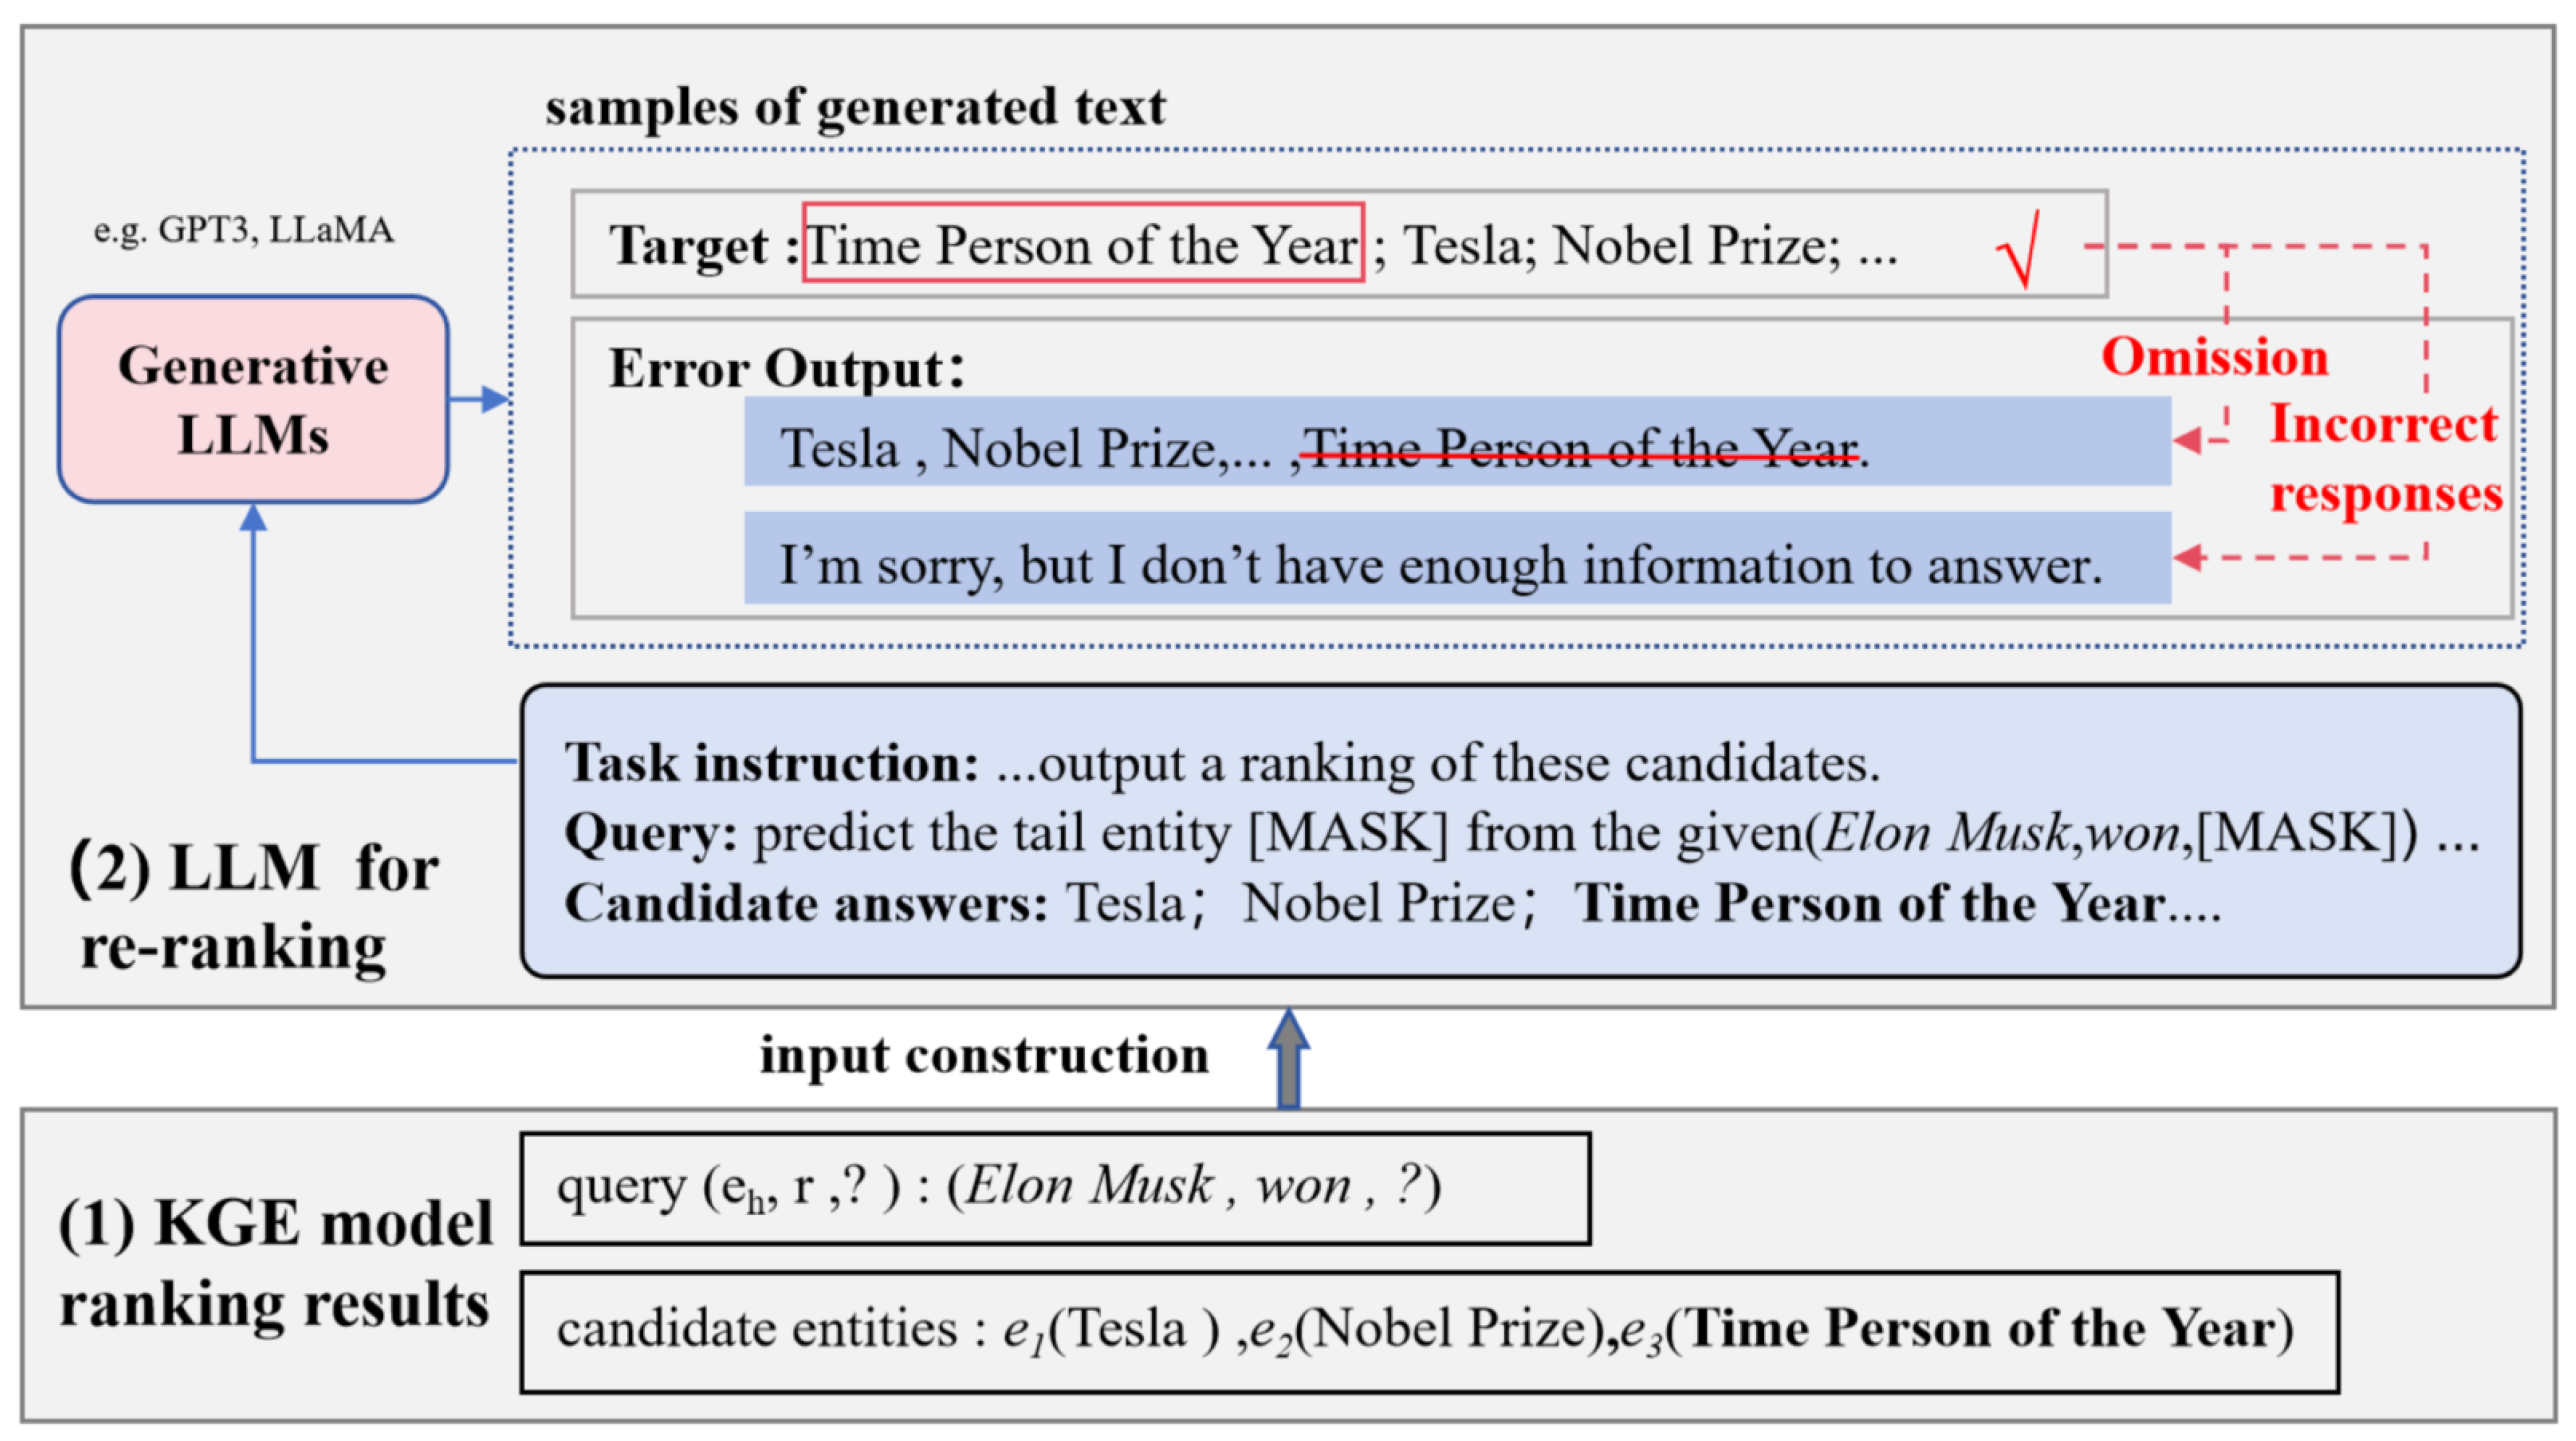The width and height of the screenshot is (2576, 1441).
Task: Click the blue arrowhead right of Generative LLMs
Action: point(494,399)
